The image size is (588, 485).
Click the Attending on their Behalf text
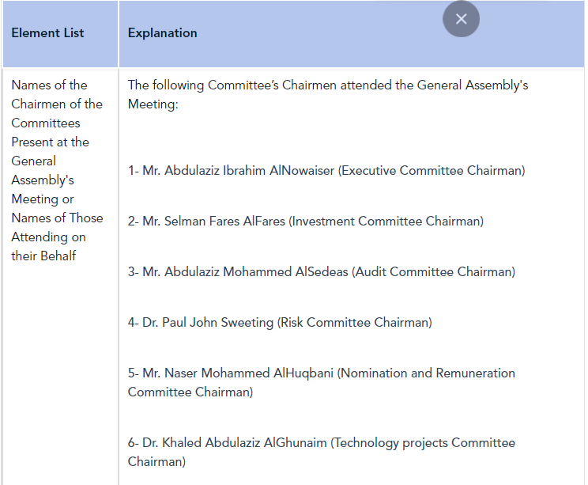[x=48, y=247]
